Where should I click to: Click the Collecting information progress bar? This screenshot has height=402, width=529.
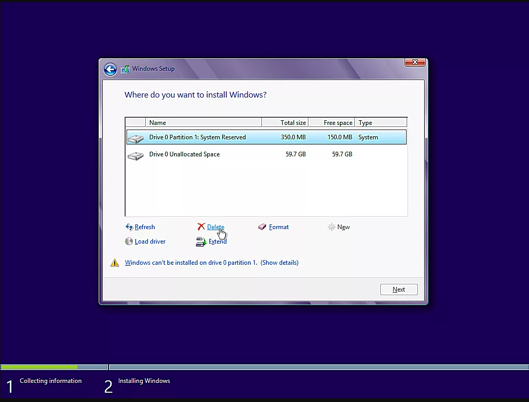[54, 367]
